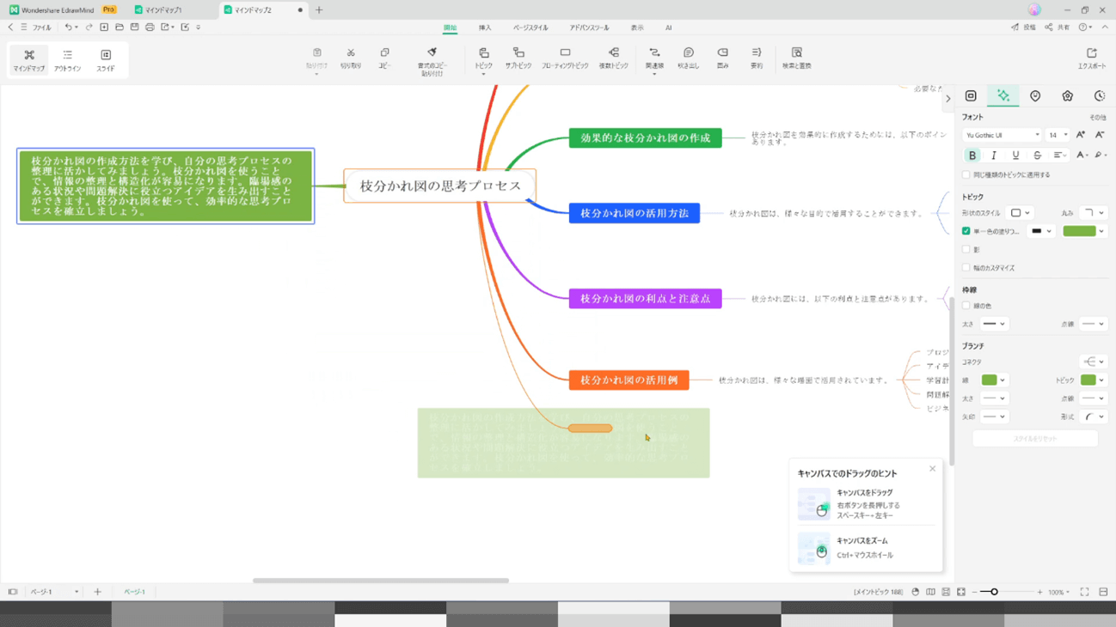The width and height of the screenshot is (1116, 627).
Task: Open the Insert (挿入) ribbon tab
Action: coord(485,27)
